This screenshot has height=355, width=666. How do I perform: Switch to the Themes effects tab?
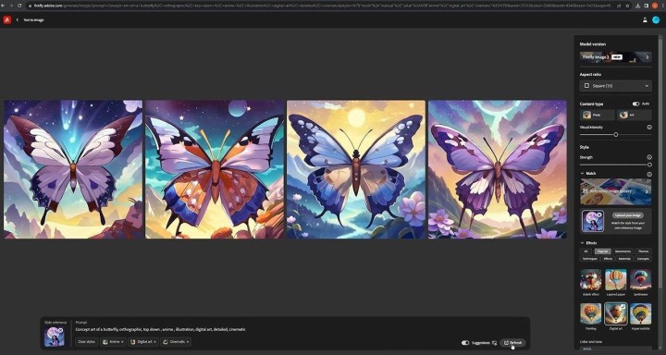(x=643, y=251)
